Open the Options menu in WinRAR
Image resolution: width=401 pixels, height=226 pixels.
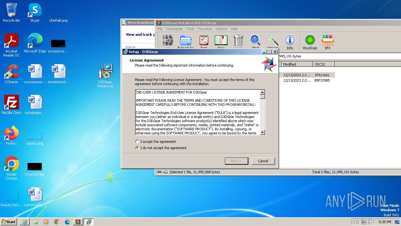(221, 29)
